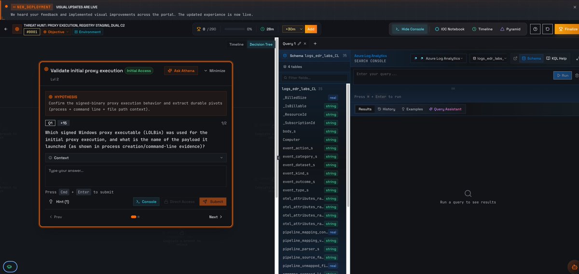The width and height of the screenshot is (579, 274).
Task: Minimize the question card
Action: pyautogui.click(x=215, y=70)
